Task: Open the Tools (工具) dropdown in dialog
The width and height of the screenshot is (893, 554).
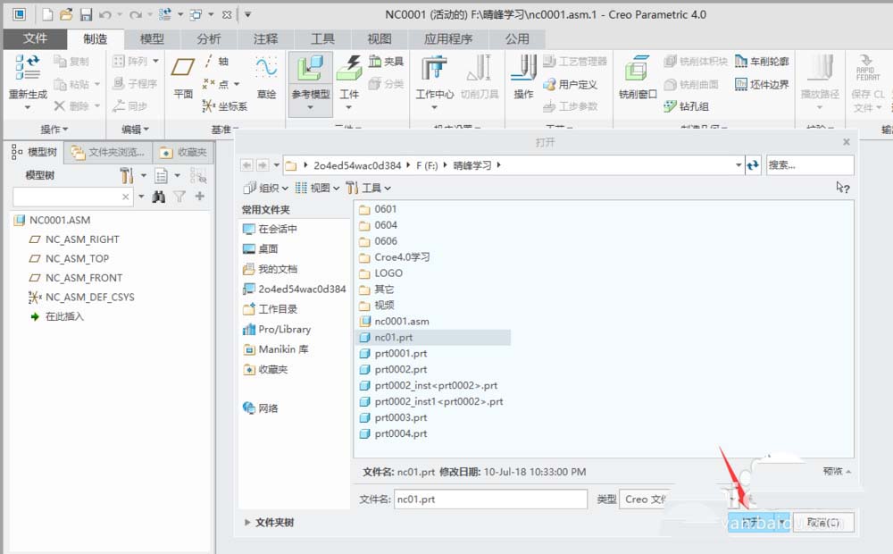Action: (x=369, y=188)
